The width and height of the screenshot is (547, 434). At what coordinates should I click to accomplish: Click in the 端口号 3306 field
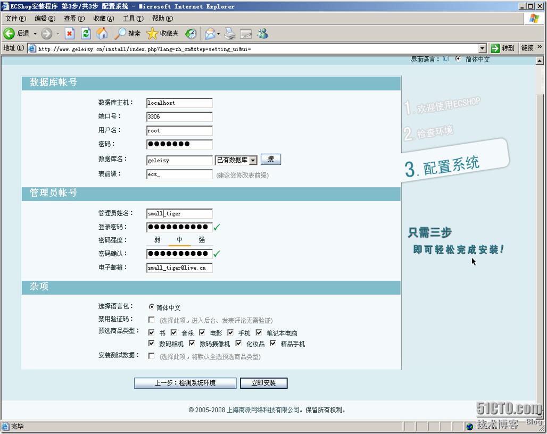click(x=179, y=117)
